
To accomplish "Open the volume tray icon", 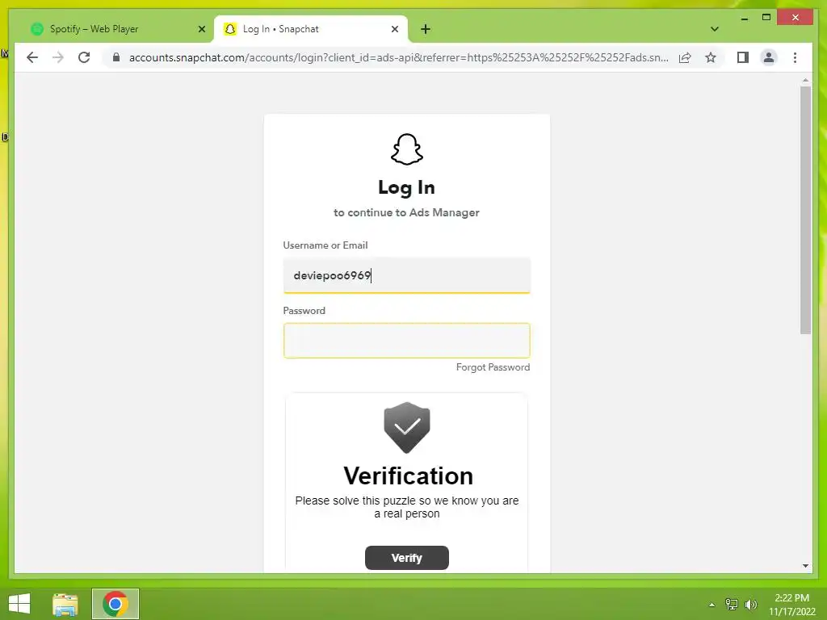I will (x=750, y=604).
